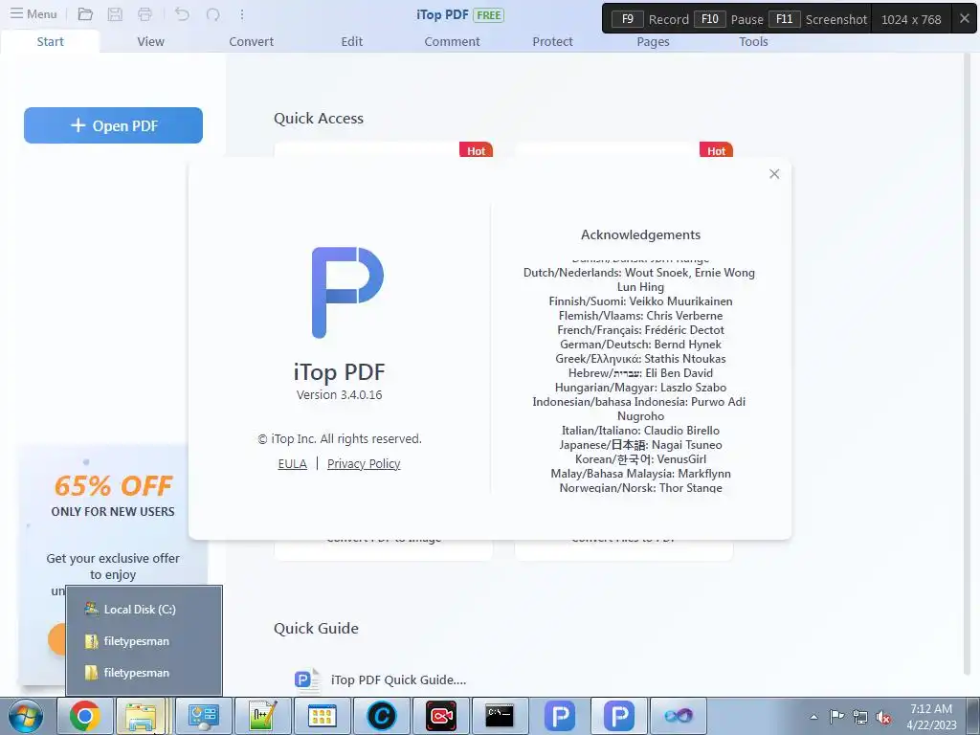Switch to the Convert tab

click(252, 41)
